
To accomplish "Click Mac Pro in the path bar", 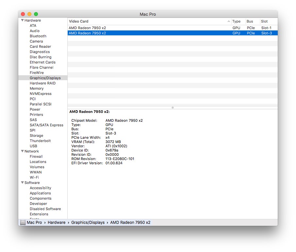I will point(34,223).
